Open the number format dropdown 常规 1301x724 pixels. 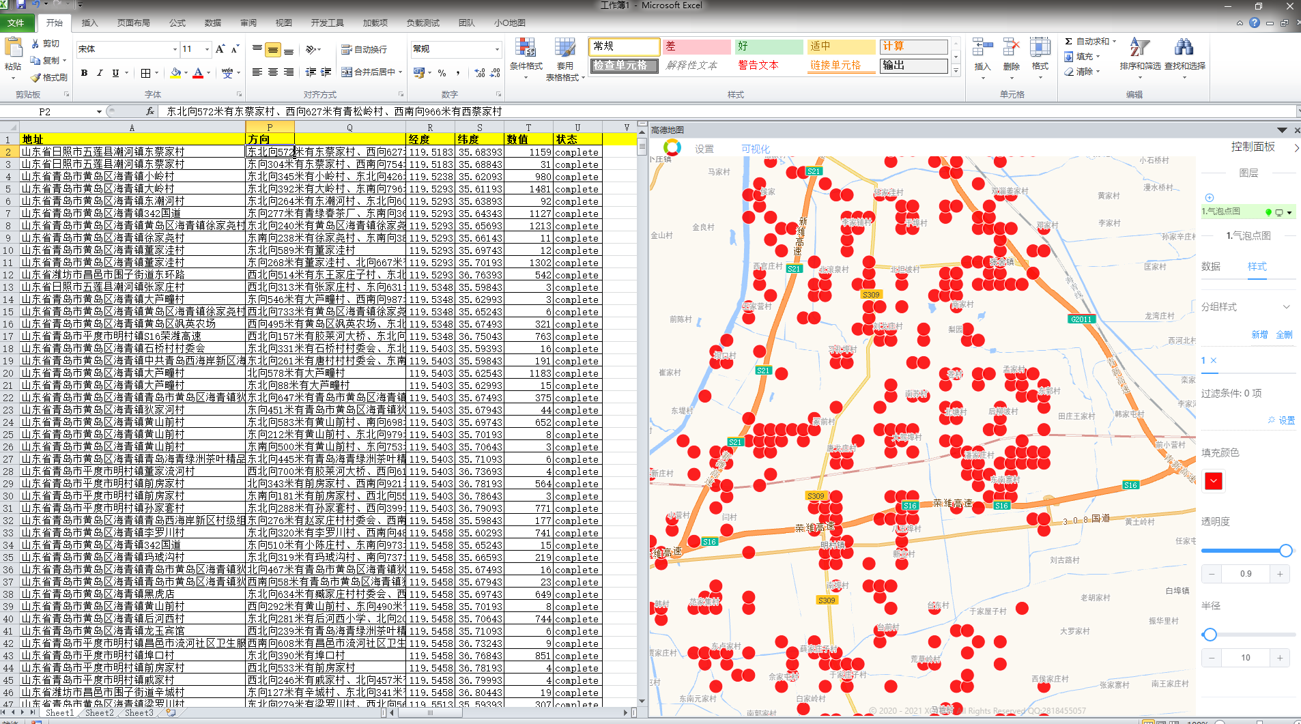[x=497, y=49]
